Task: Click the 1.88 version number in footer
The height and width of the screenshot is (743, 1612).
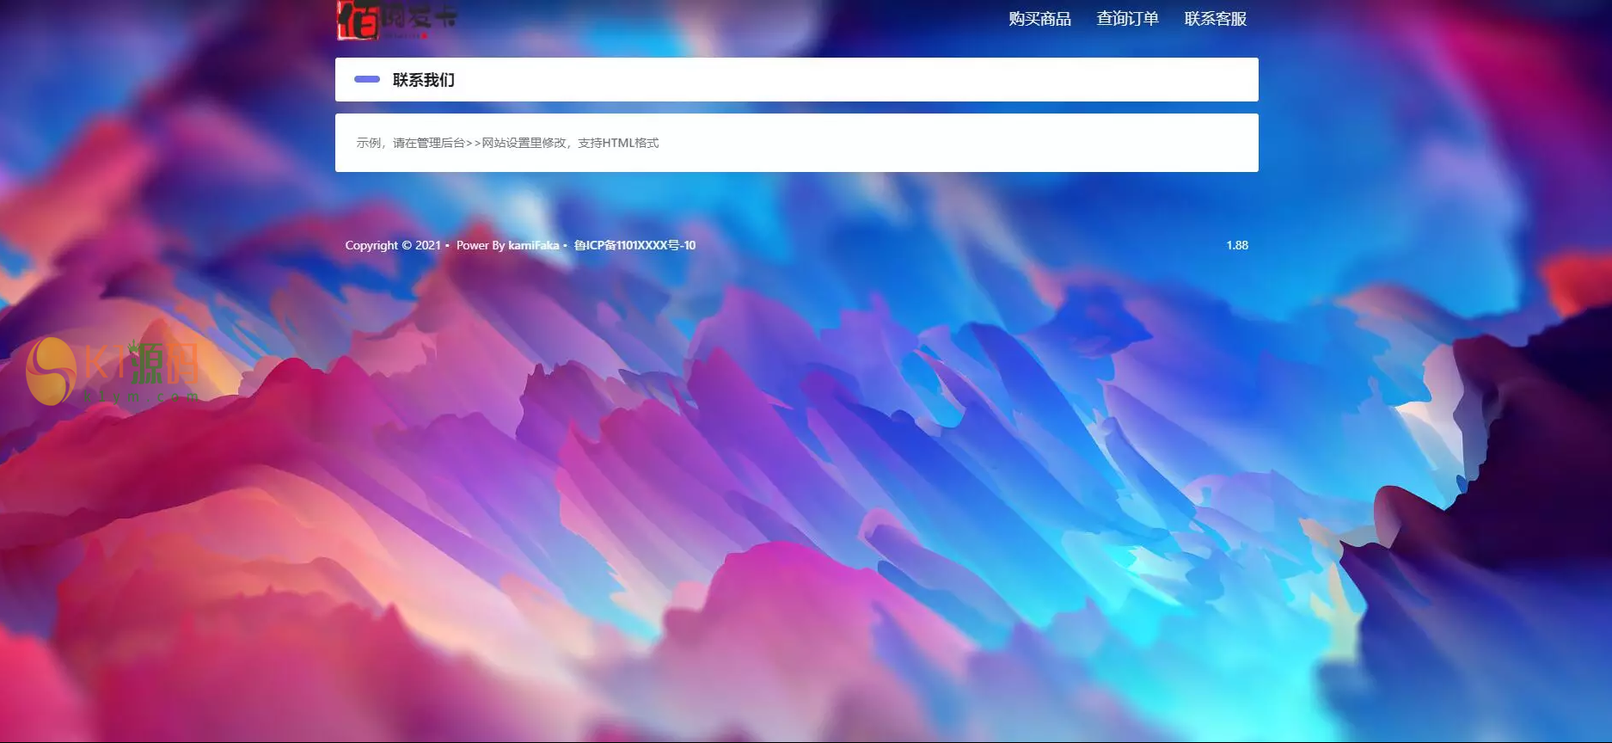Action: coord(1237,245)
